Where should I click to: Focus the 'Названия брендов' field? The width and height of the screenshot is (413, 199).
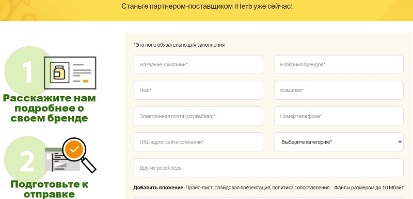click(339, 64)
